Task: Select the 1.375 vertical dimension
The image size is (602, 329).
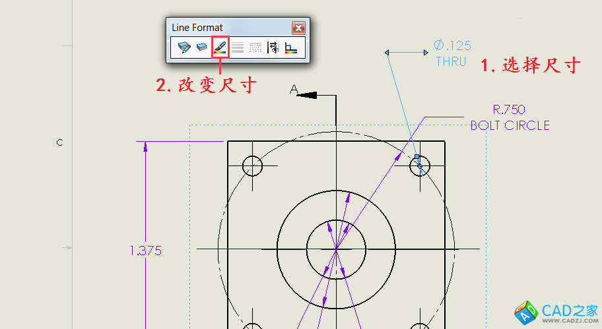Action: click(x=146, y=251)
